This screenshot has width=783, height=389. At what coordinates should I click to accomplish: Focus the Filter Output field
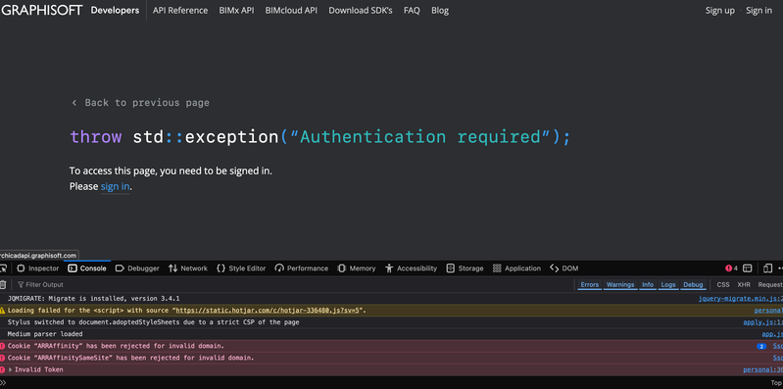pyautogui.click(x=295, y=284)
